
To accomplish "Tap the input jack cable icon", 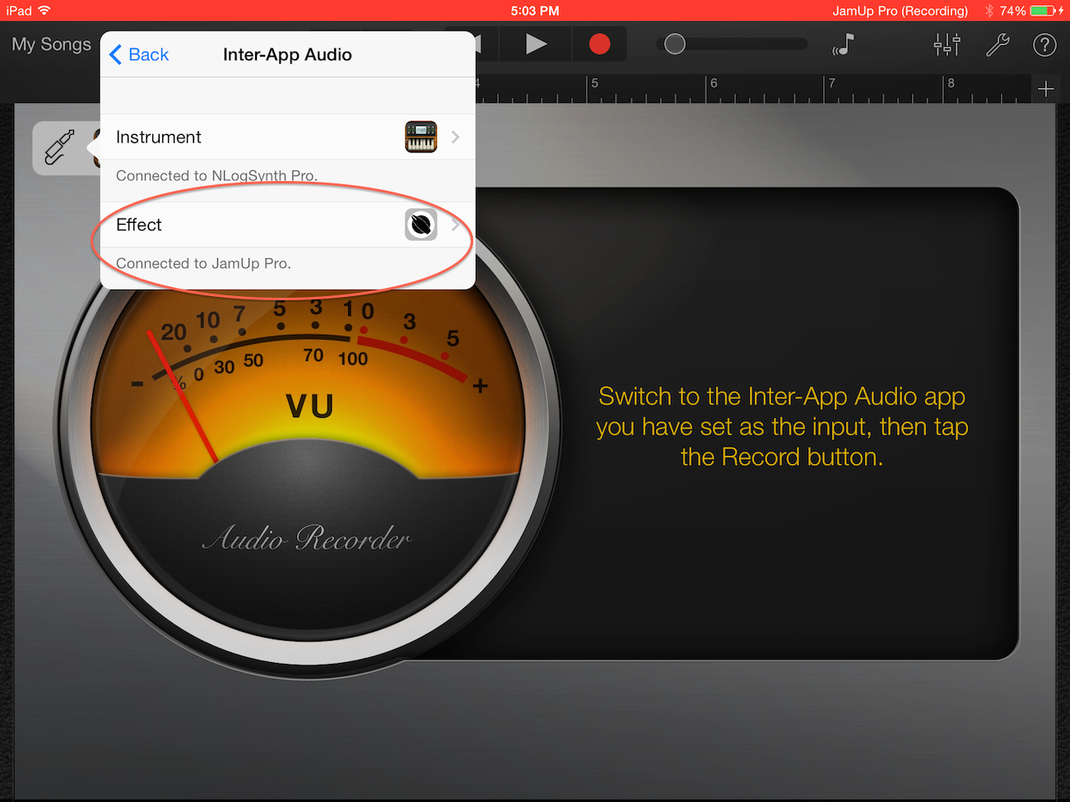I will [59, 147].
